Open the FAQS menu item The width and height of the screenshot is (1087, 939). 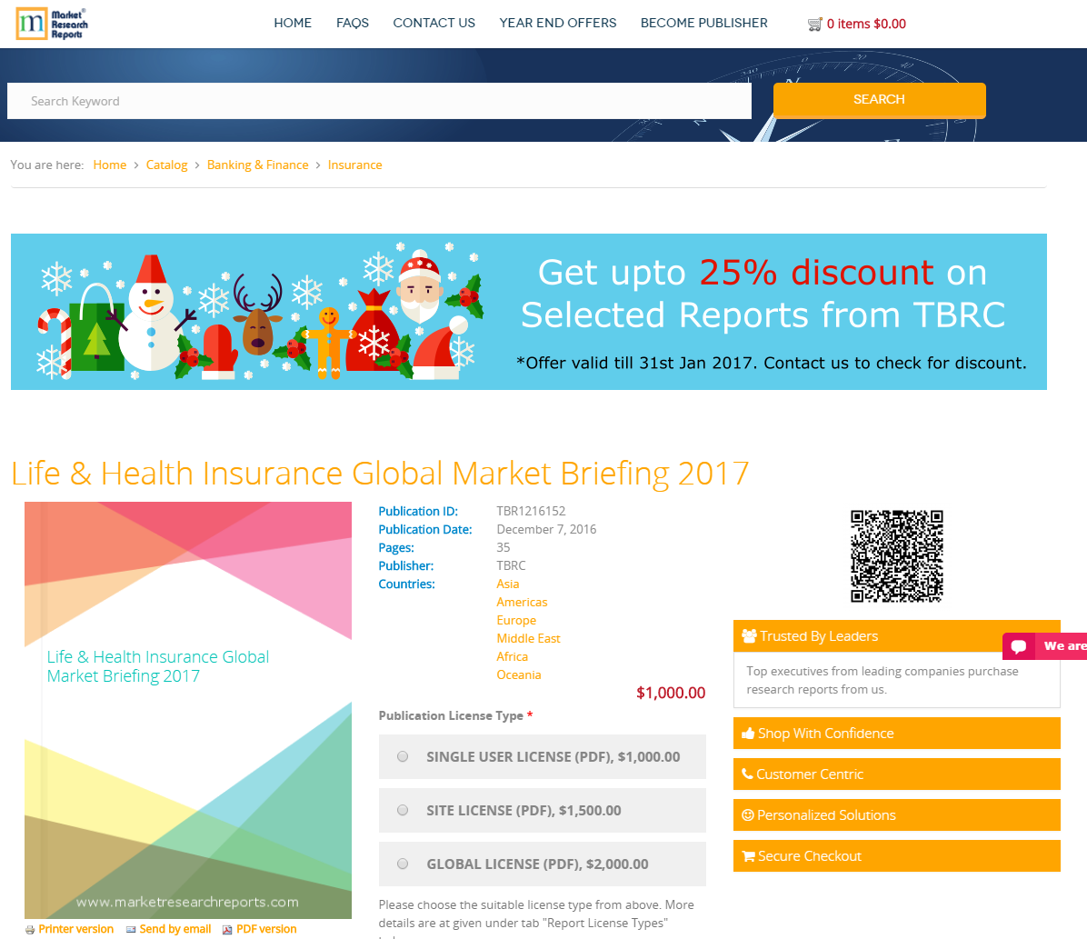(x=352, y=23)
